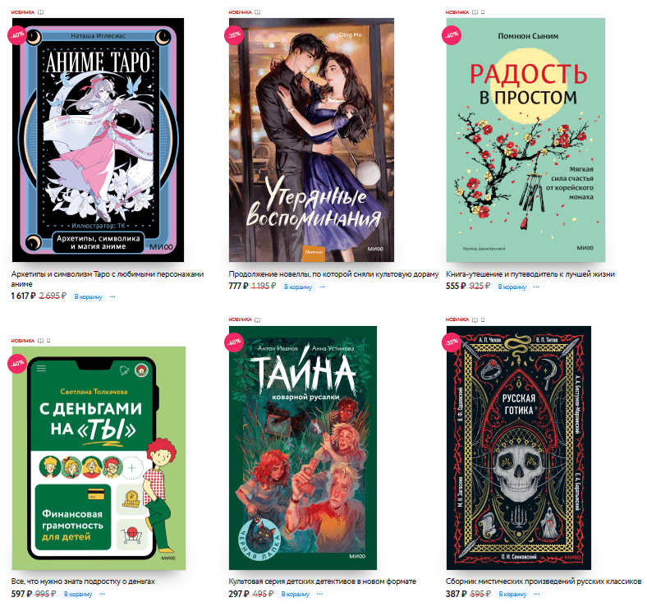This screenshot has width=647, height=611.
Task: Click НОВИНКА label above Радость в простом
Action: click(457, 12)
